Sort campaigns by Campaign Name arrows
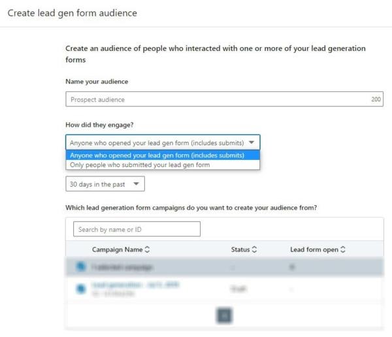 [x=147, y=249]
